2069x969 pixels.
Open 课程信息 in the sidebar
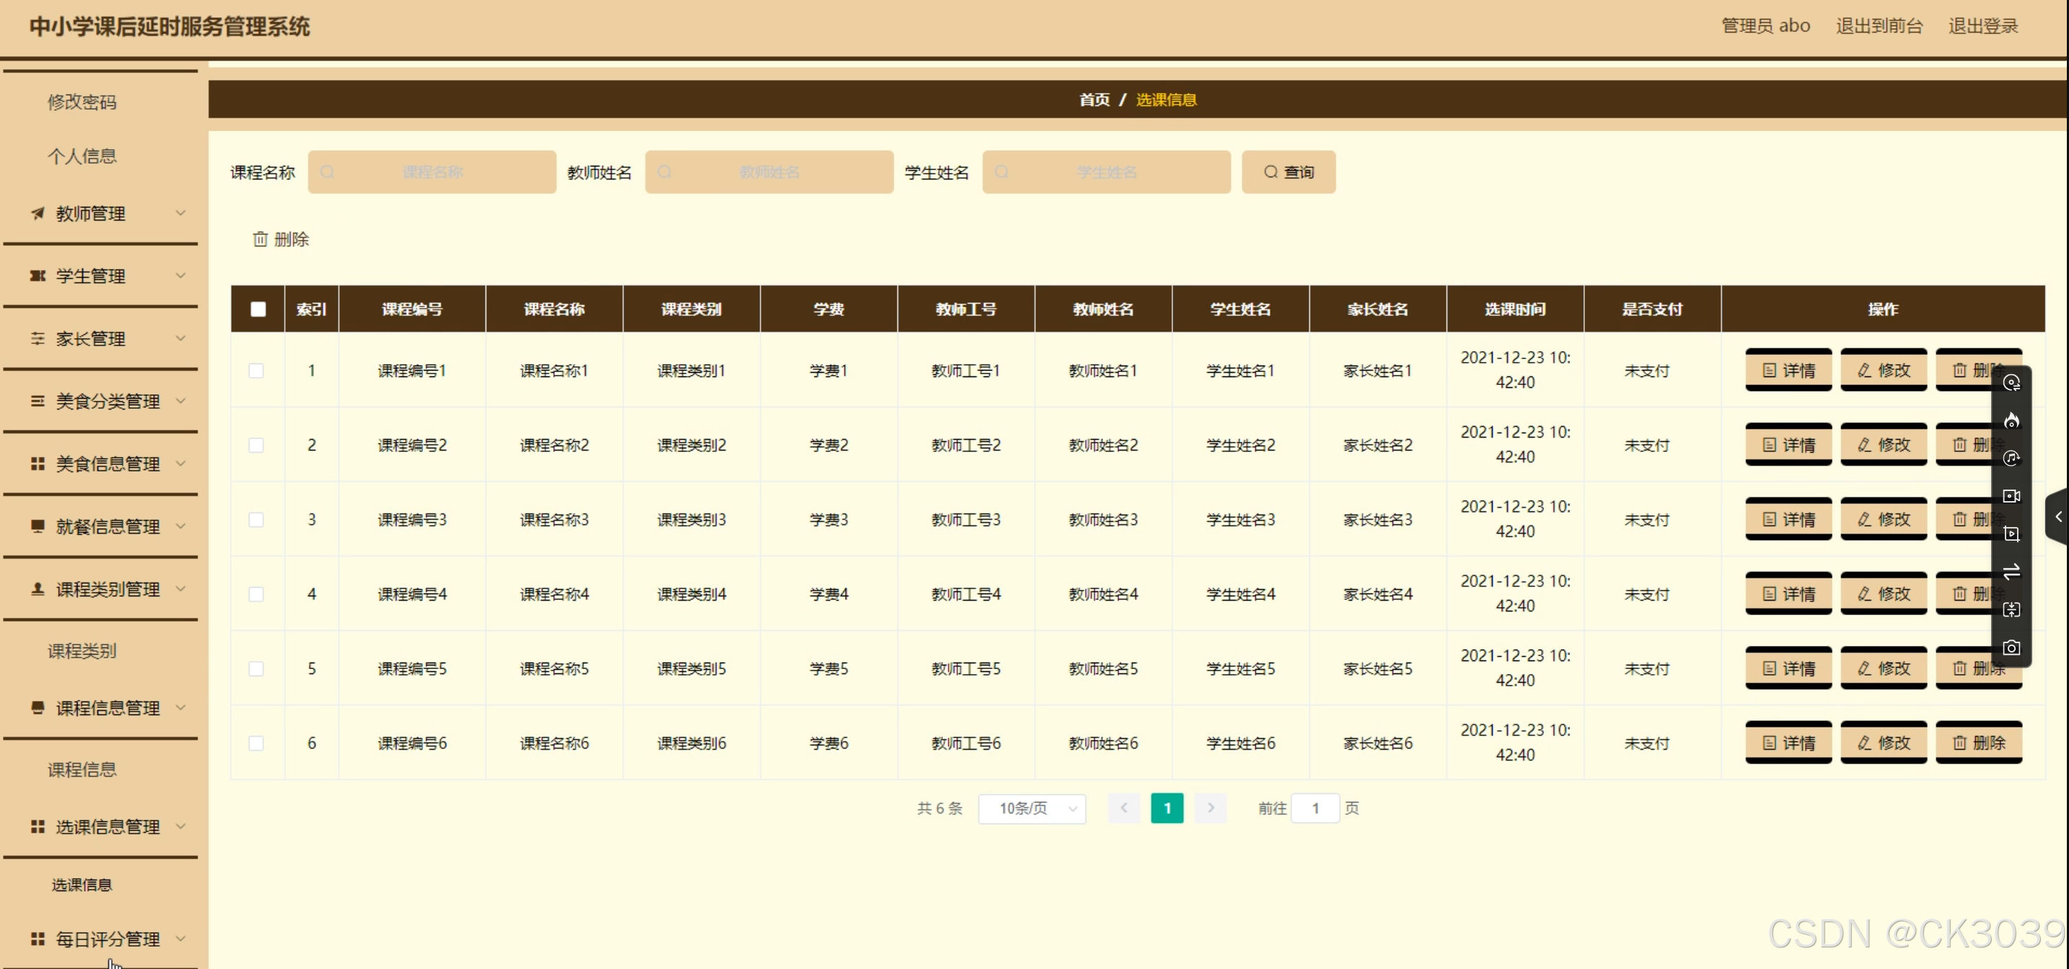click(x=82, y=770)
